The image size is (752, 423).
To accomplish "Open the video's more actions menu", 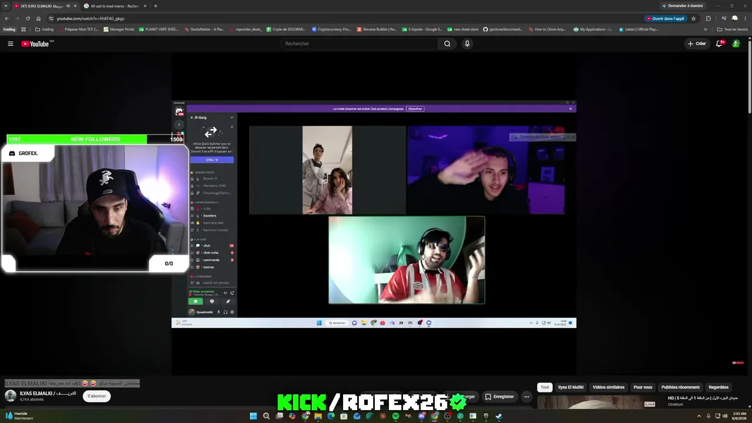I will coord(526,397).
